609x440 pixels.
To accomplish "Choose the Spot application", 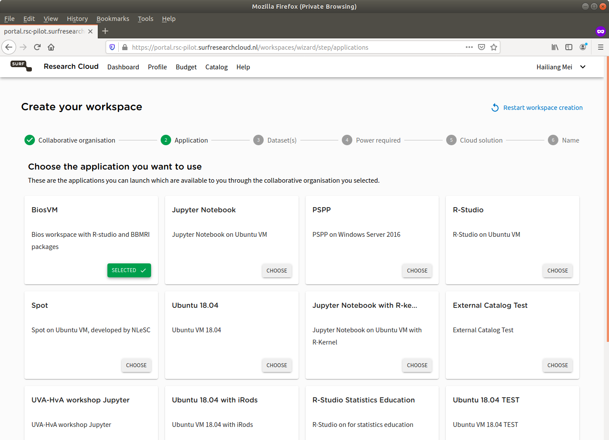I will tap(136, 365).
